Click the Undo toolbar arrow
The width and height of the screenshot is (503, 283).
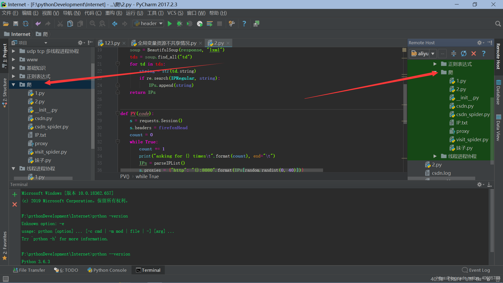pyautogui.click(x=38, y=24)
